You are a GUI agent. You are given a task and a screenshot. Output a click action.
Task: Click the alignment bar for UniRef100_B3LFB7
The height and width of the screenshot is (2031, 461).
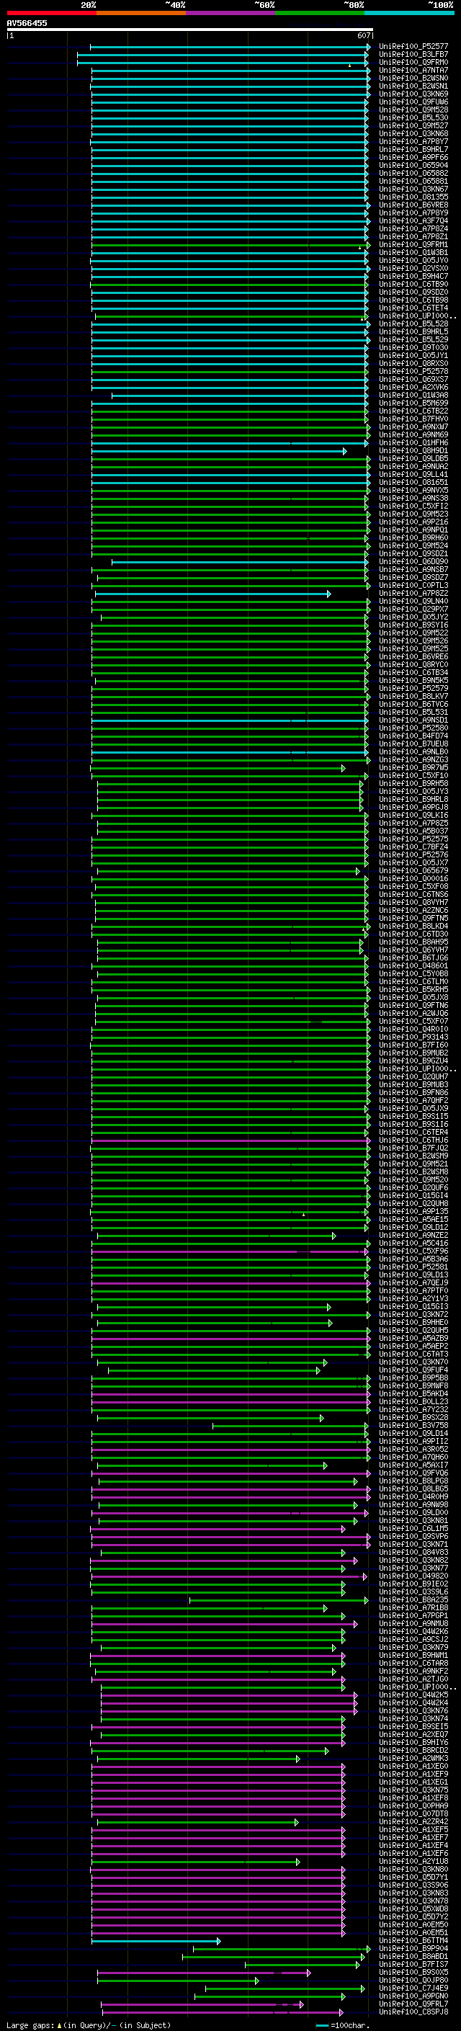223,55
